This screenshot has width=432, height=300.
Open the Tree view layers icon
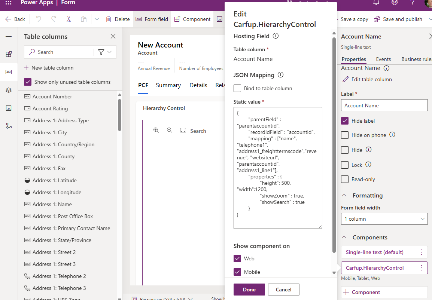click(x=9, y=90)
